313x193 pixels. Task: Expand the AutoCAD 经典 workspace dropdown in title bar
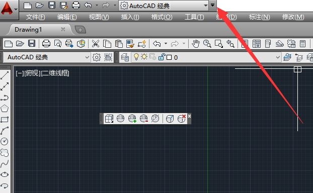click(205, 6)
